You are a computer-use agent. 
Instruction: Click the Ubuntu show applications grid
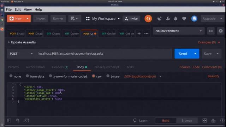pyautogui.click(x=2, y=125)
